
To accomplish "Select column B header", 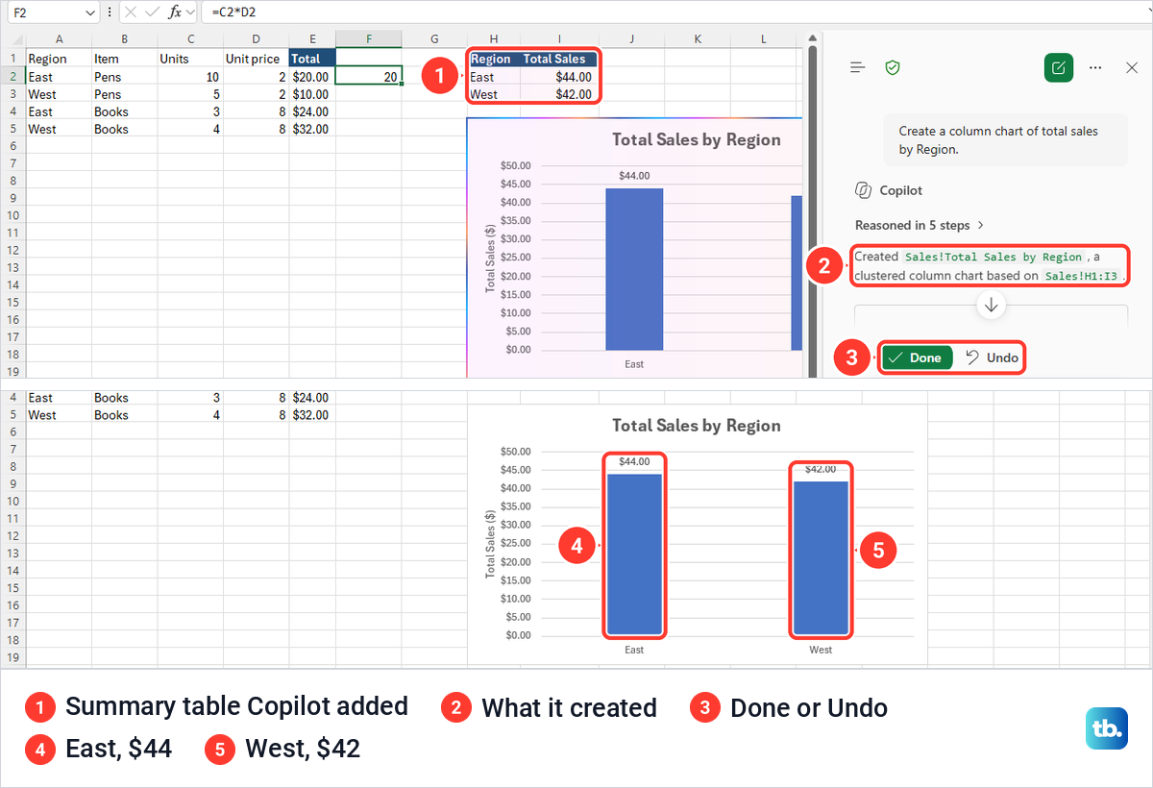I will (x=125, y=38).
